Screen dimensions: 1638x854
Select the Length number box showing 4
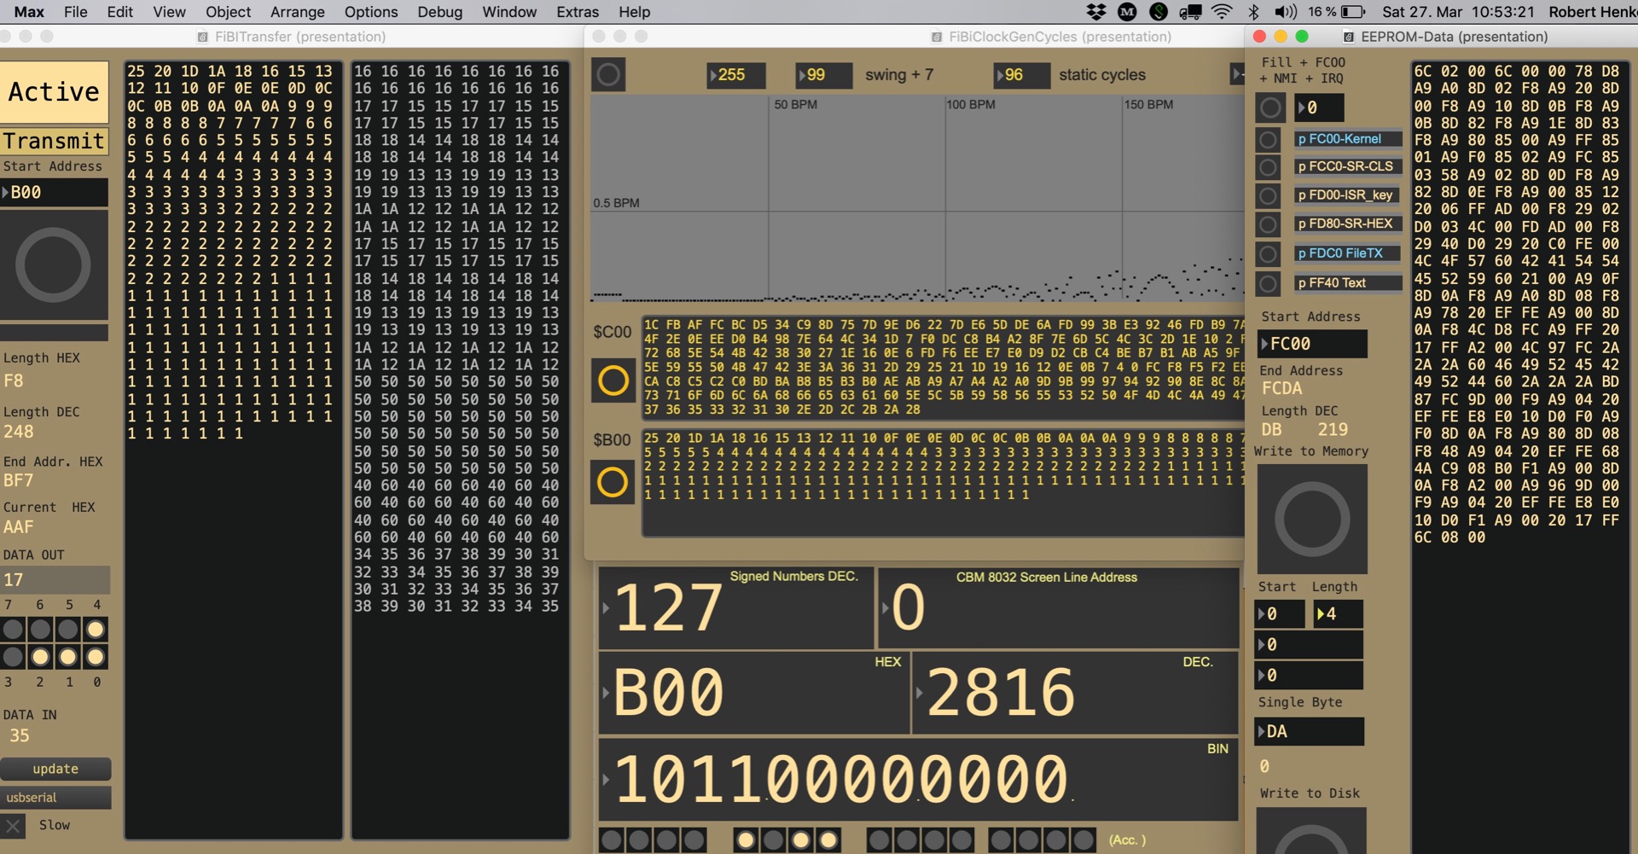pyautogui.click(x=1338, y=614)
